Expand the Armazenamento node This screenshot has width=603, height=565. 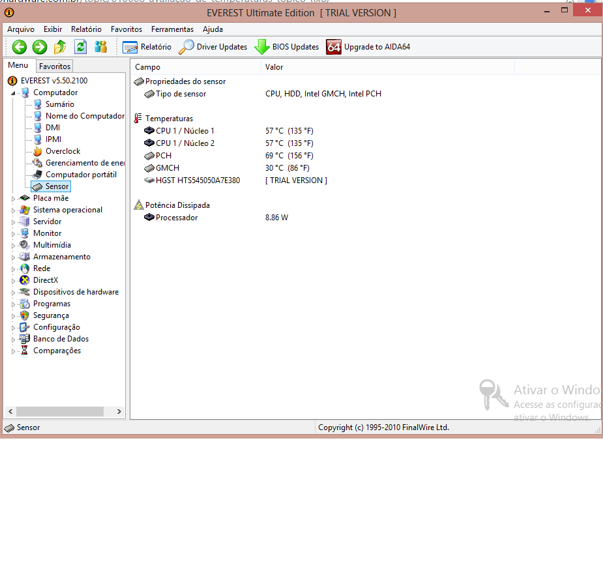point(14,257)
